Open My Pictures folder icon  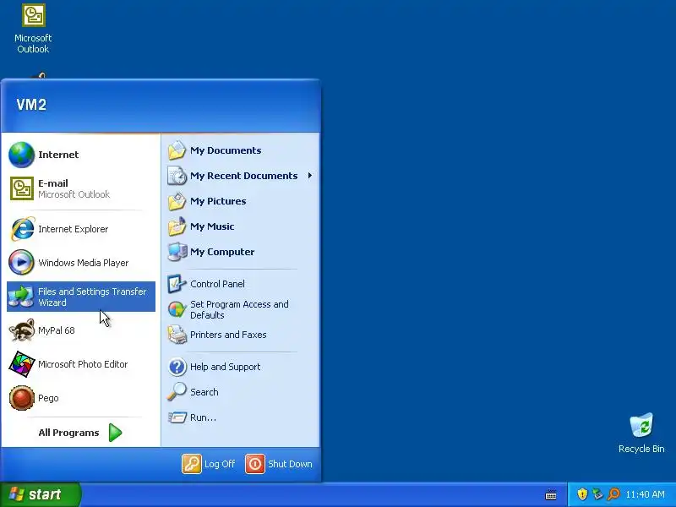[177, 201]
